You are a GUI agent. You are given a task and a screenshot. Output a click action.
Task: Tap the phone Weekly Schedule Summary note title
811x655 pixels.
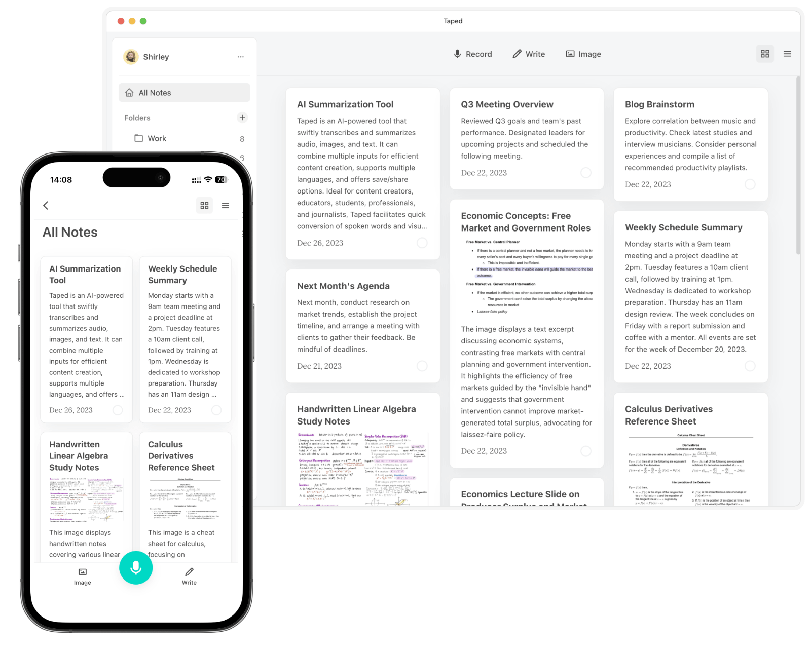182,275
